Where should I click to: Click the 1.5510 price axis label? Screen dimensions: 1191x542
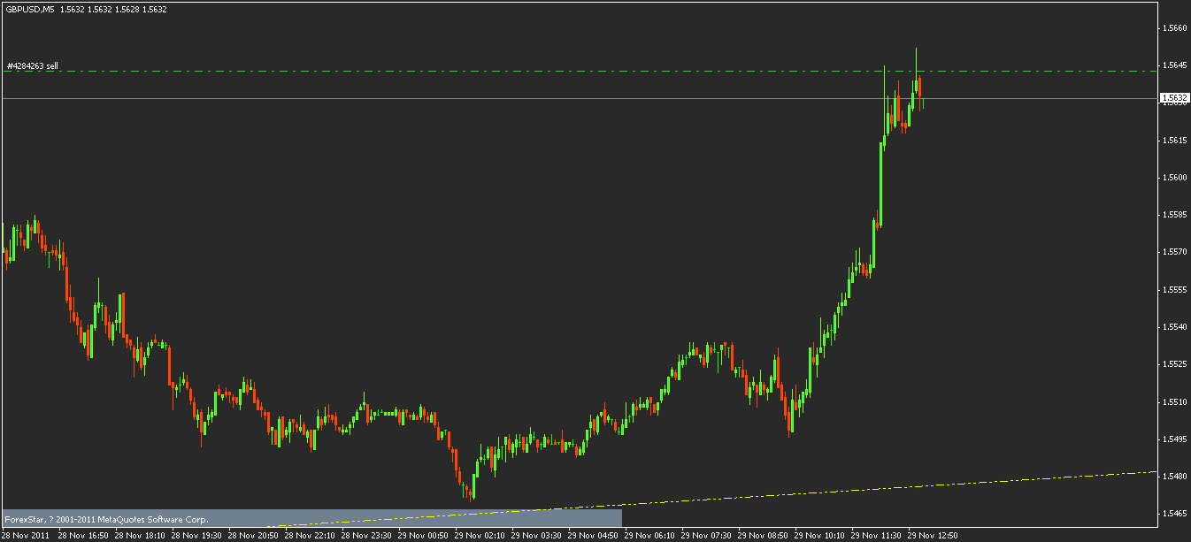[1175, 402]
